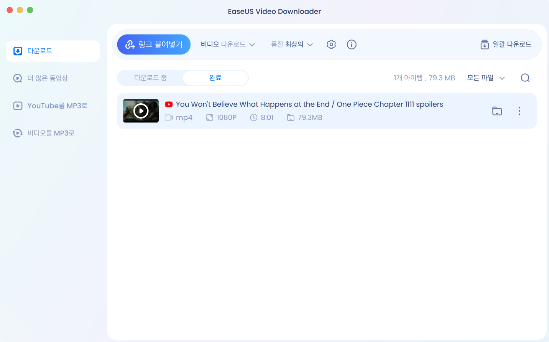Play the downloaded video thumbnail

(141, 111)
